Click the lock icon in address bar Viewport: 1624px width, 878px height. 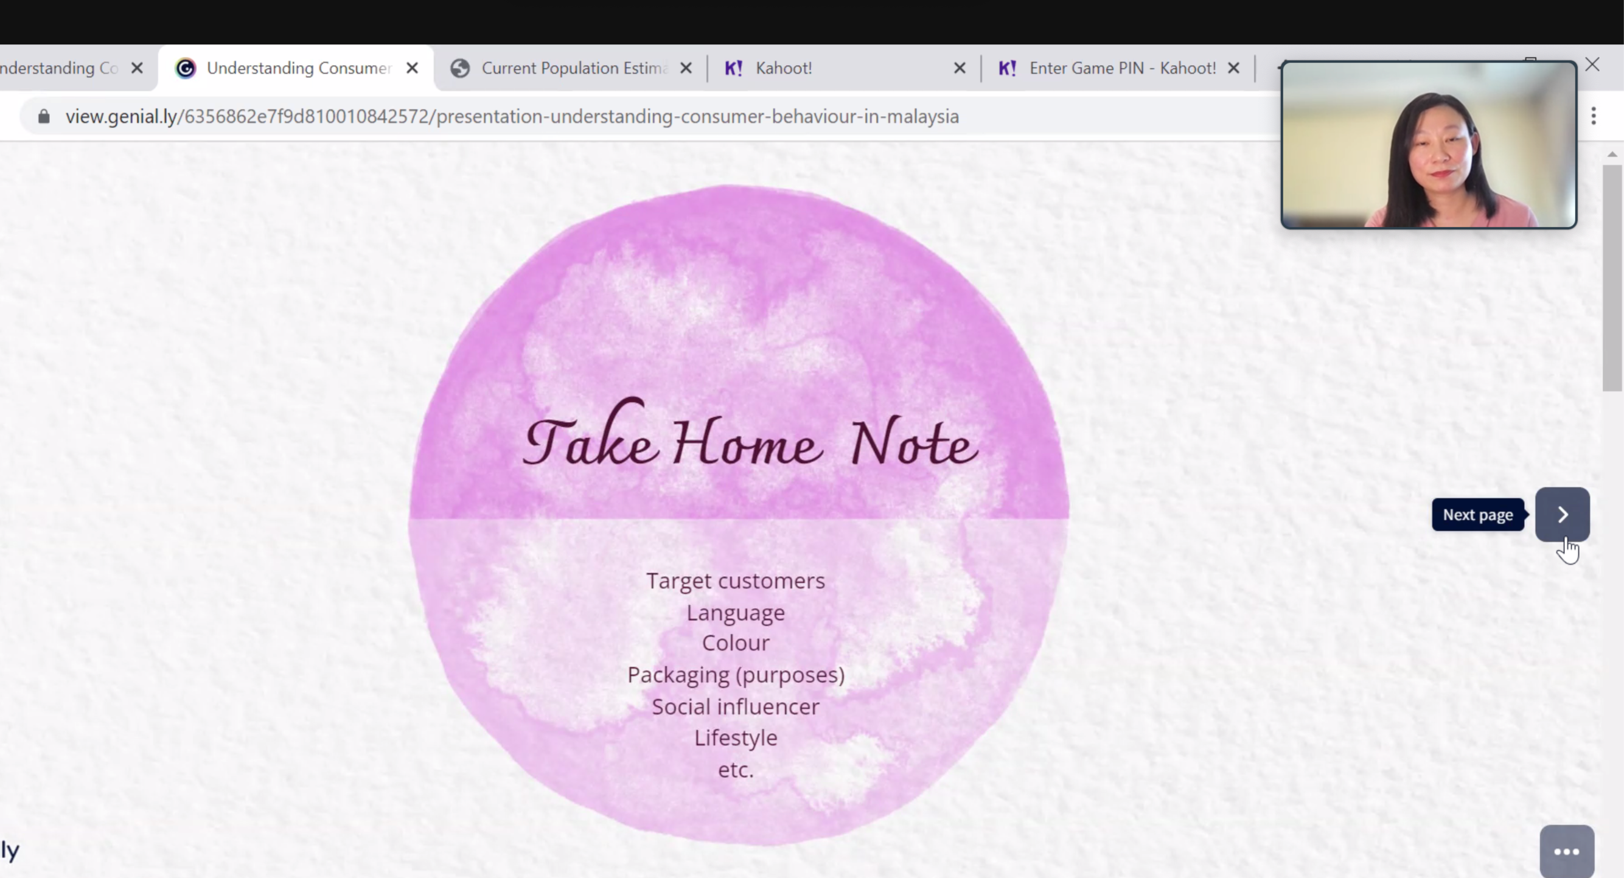point(43,117)
